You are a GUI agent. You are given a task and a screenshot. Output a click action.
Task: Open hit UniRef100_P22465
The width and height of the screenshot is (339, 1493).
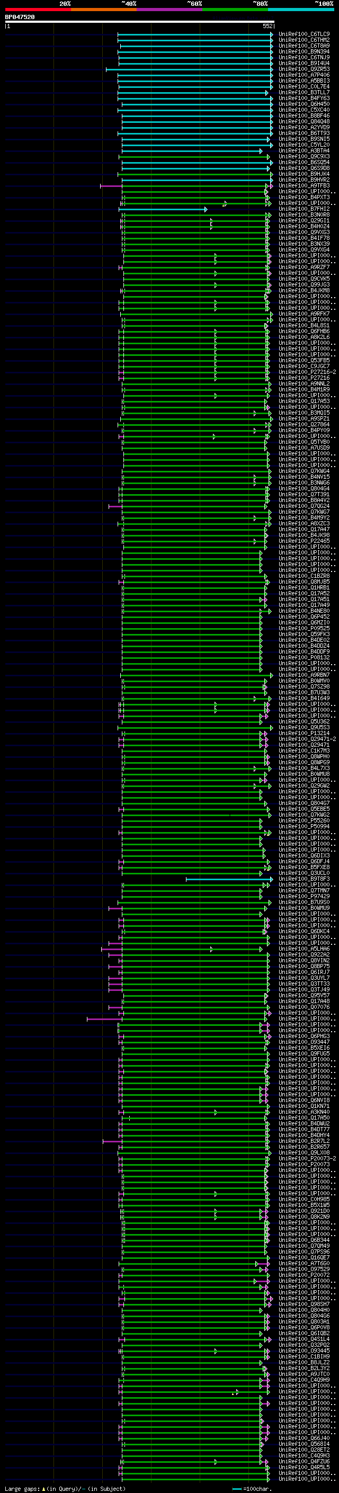click(x=304, y=541)
